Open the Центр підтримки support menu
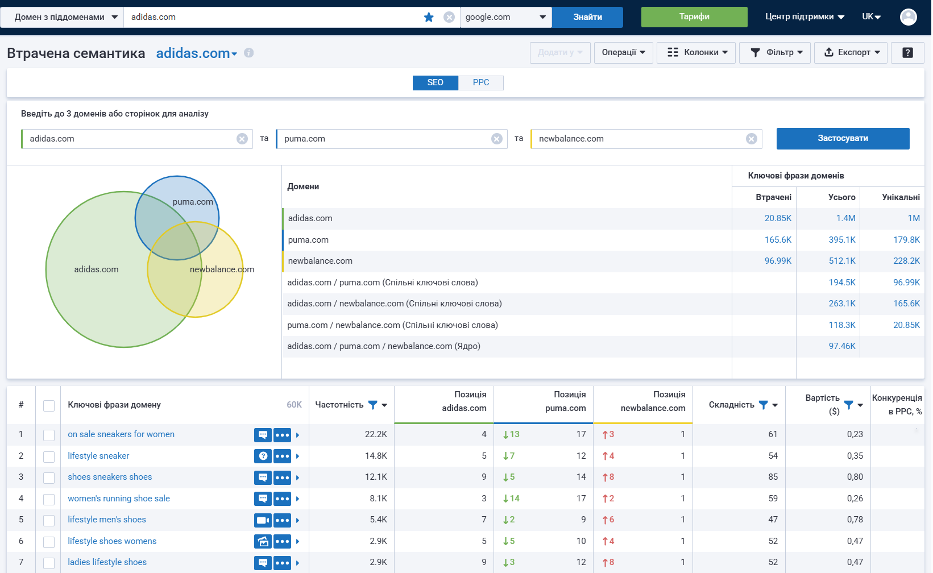933x573 pixels. pos(804,17)
